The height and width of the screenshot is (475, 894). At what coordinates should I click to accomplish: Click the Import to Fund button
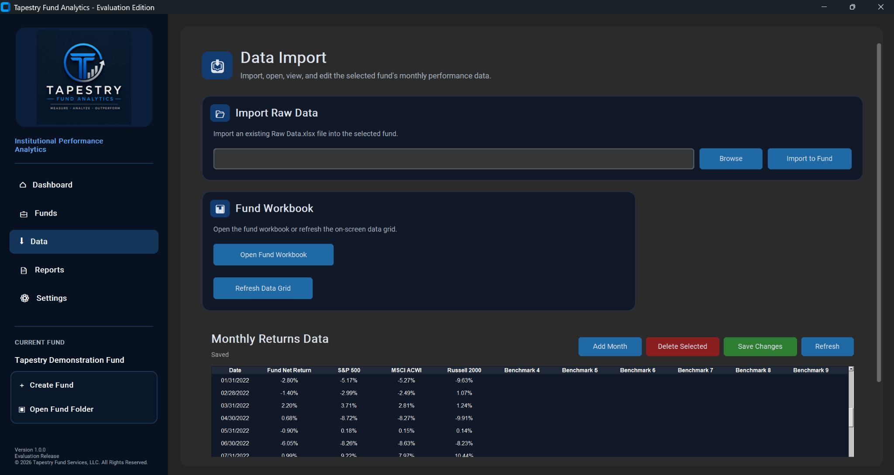coord(809,159)
